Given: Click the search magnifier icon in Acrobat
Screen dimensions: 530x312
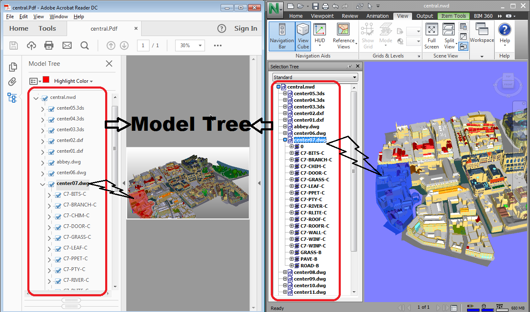Looking at the screenshot, I should click(84, 46).
